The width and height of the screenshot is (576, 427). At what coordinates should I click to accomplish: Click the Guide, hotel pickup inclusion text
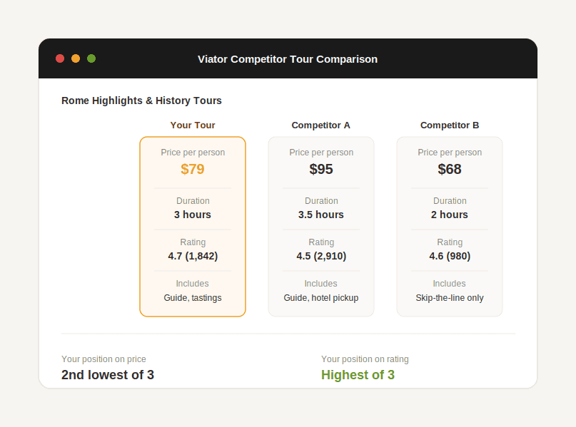tap(321, 298)
